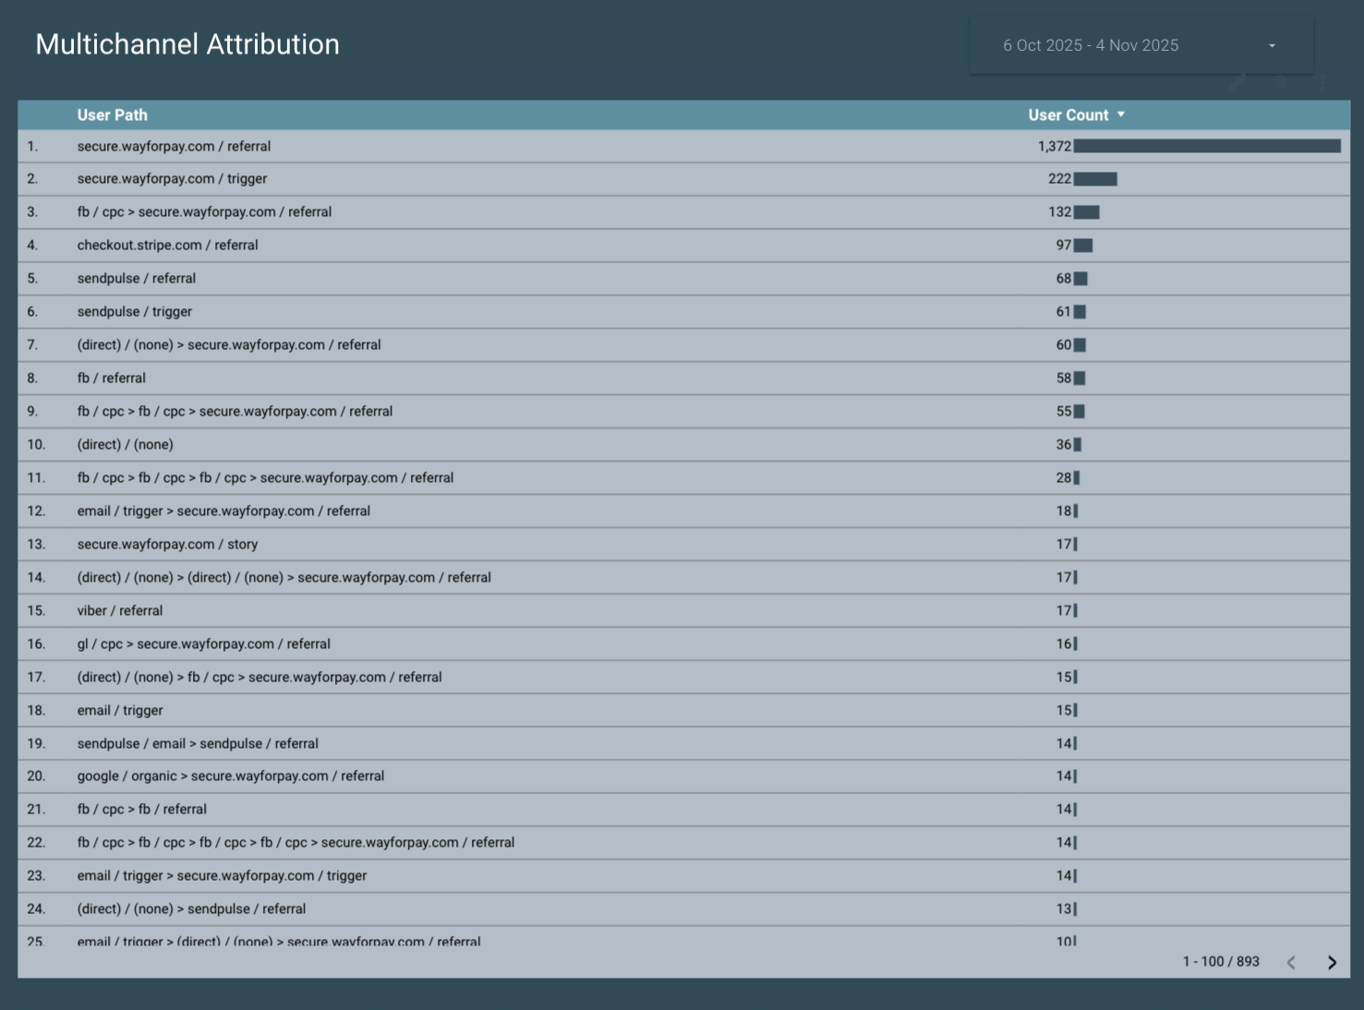Click the page indicator showing 1 - 100 / 893

[1221, 961]
